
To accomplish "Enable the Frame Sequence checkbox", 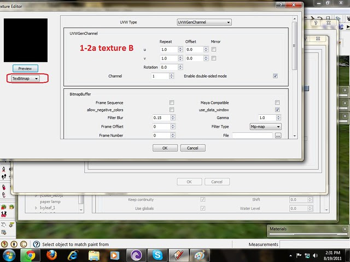I will point(171,103).
